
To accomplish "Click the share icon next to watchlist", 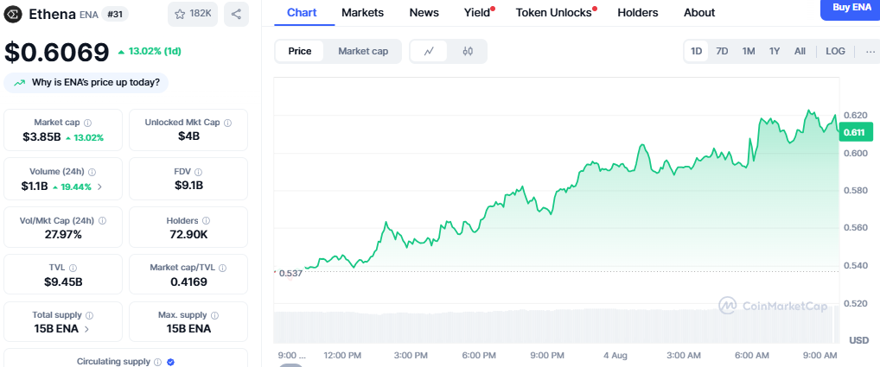I will coord(236,15).
